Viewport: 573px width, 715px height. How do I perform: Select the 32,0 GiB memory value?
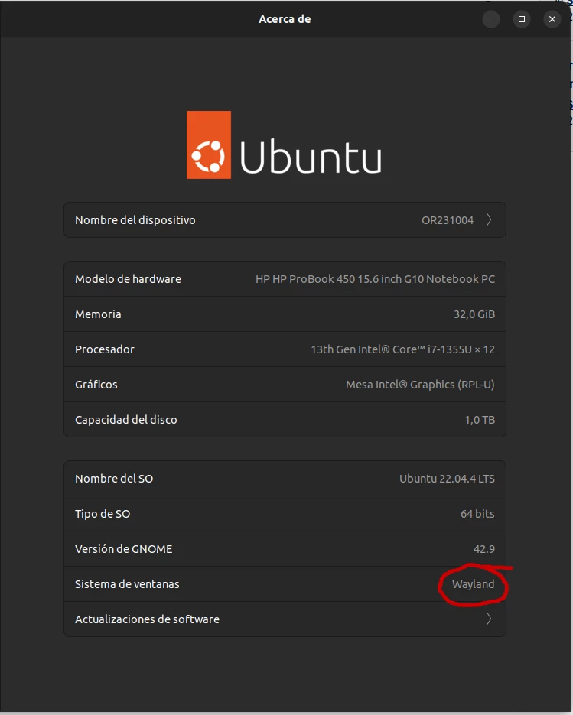click(x=474, y=314)
